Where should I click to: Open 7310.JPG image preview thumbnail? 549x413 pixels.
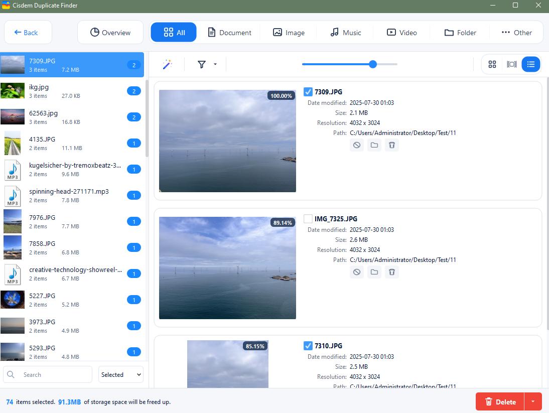(x=228, y=364)
